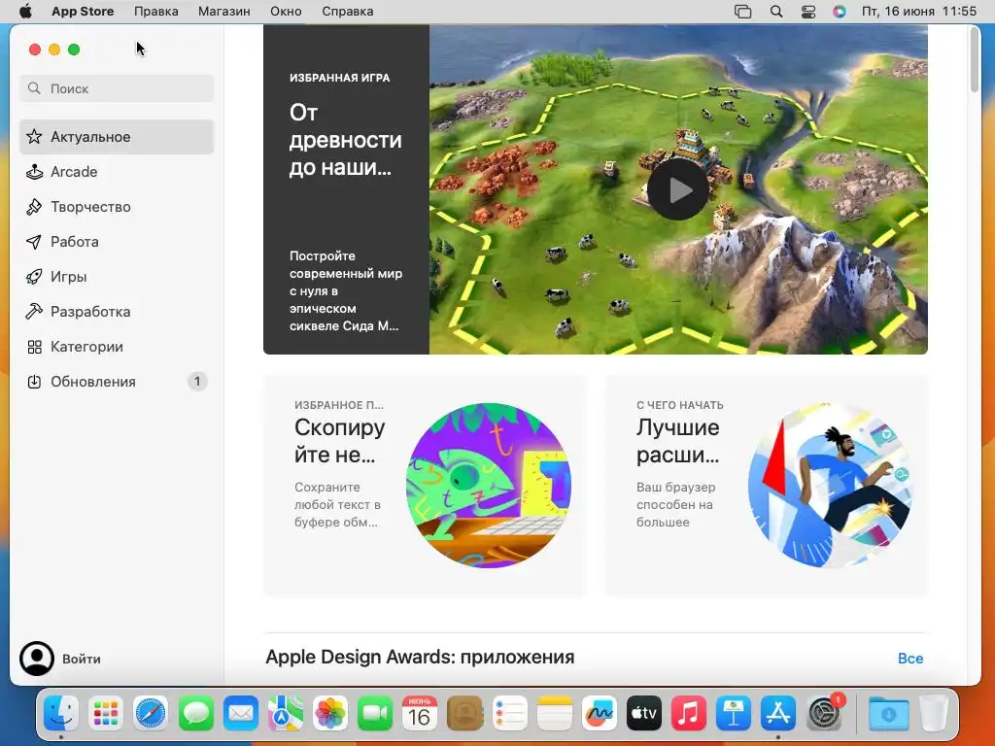Open the Arcade section in sidebar
The width and height of the screenshot is (995, 746).
point(117,172)
